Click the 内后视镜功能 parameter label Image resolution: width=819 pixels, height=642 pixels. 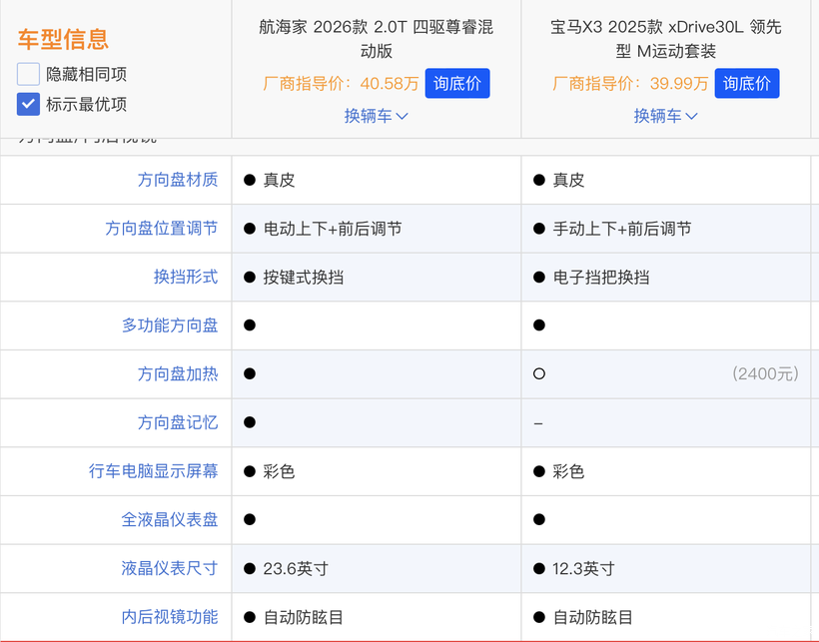coord(170,617)
